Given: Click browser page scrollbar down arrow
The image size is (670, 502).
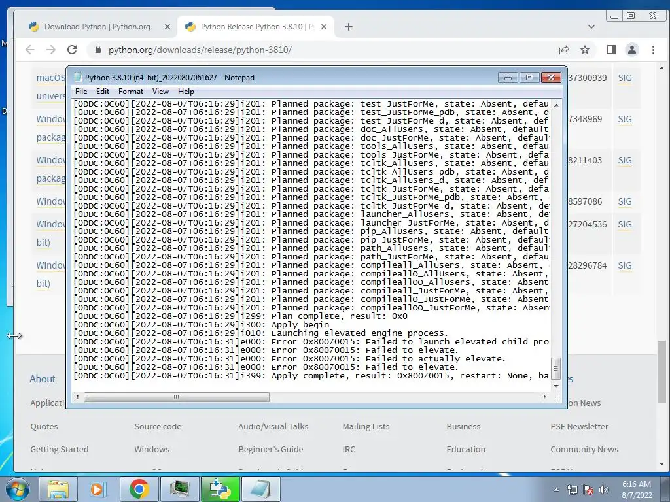Looking at the screenshot, I should point(661,463).
